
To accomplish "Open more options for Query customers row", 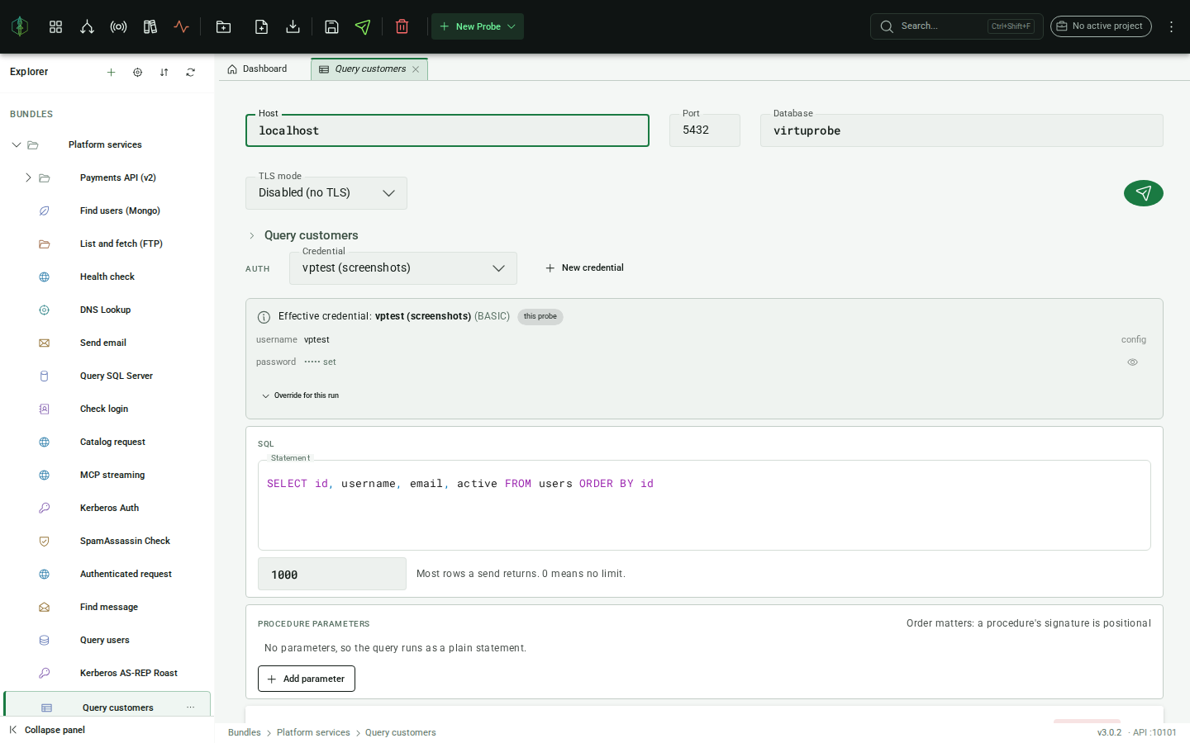I will pyautogui.click(x=190, y=708).
